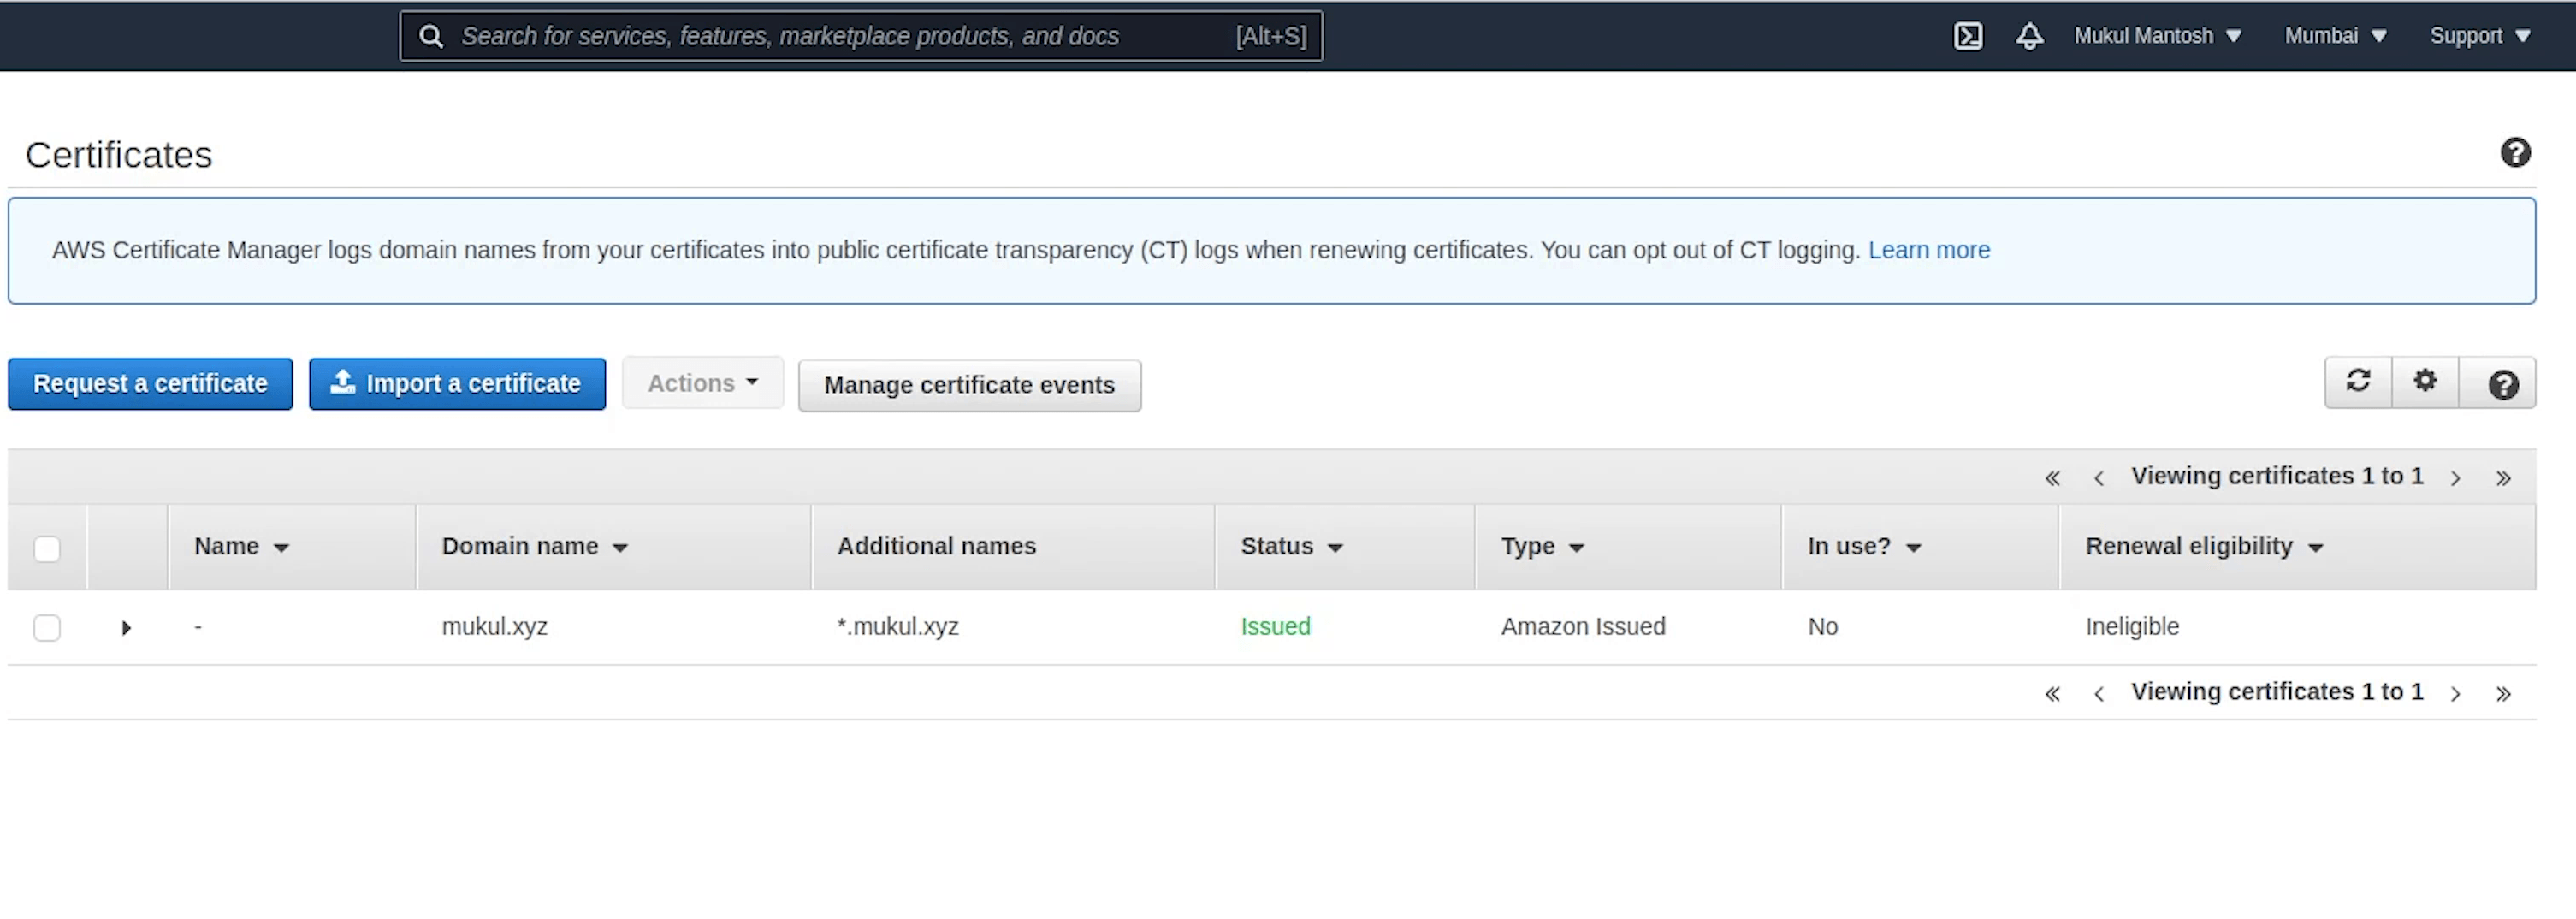The width and height of the screenshot is (2576, 919).
Task: Go to first page in bottom pagination
Action: [x=2052, y=693]
